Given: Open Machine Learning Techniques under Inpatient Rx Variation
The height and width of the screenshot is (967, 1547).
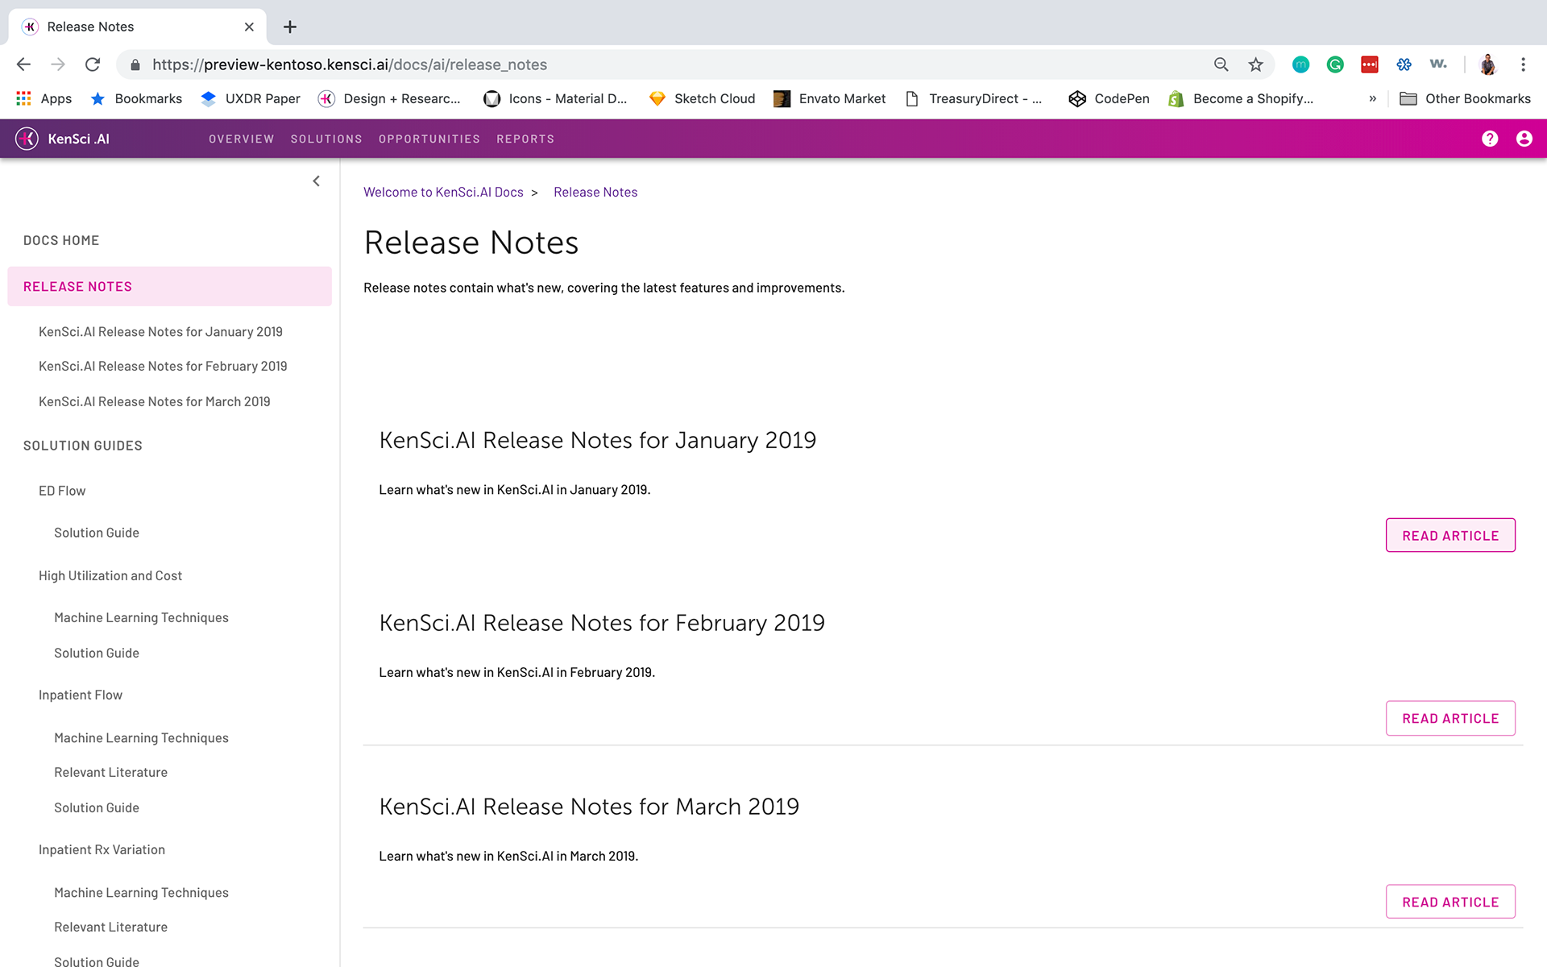Looking at the screenshot, I should click(141, 892).
